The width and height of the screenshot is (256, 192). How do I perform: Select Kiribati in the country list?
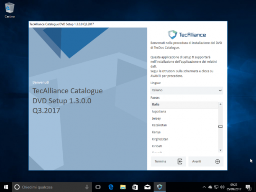click(184, 146)
